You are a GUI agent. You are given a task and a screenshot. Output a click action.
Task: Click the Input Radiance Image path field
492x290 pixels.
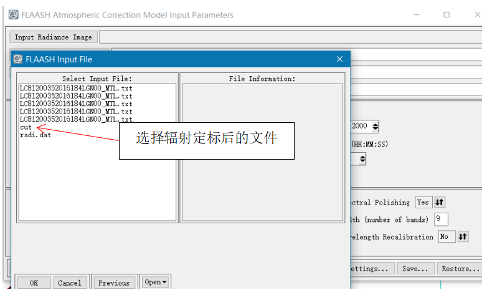click(291, 37)
